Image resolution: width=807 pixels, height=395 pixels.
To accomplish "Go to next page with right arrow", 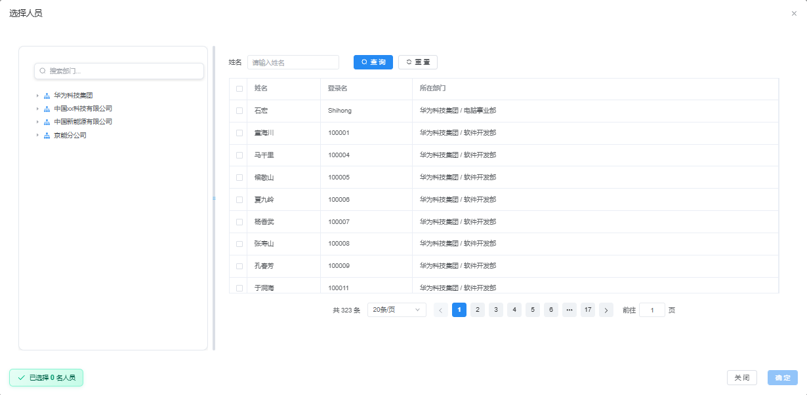I will [606, 310].
